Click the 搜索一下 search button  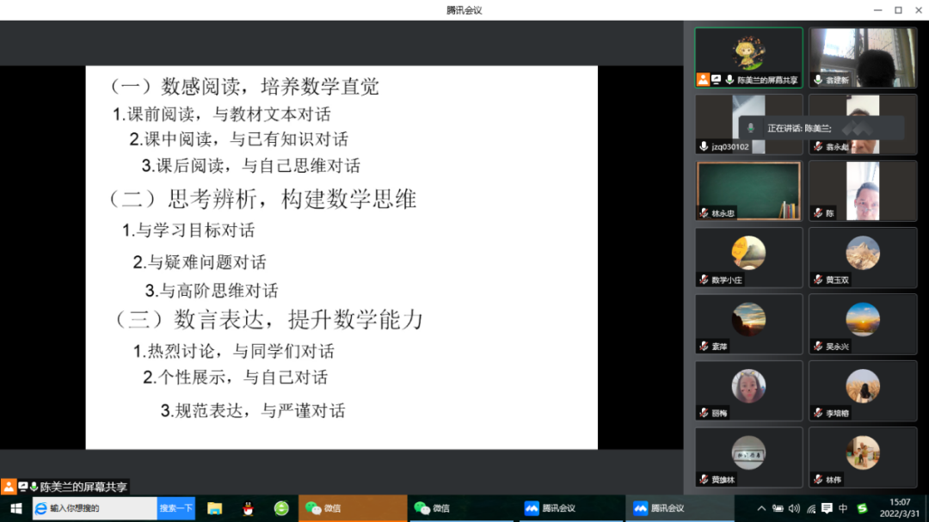point(175,507)
